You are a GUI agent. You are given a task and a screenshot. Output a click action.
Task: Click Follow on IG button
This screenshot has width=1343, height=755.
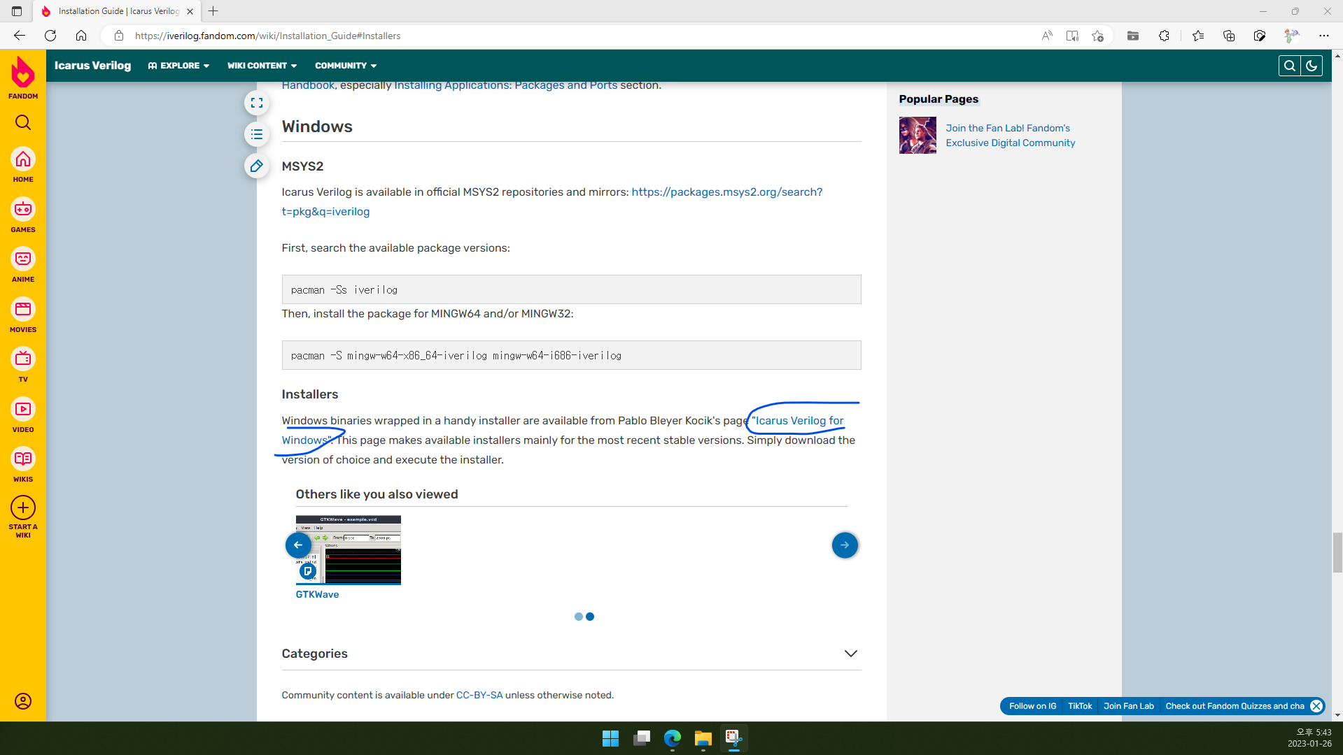click(1032, 706)
